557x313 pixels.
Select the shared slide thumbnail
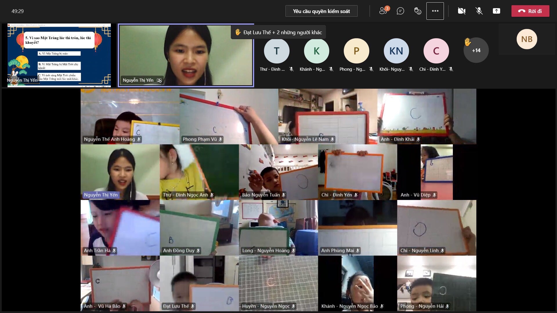pos(59,55)
